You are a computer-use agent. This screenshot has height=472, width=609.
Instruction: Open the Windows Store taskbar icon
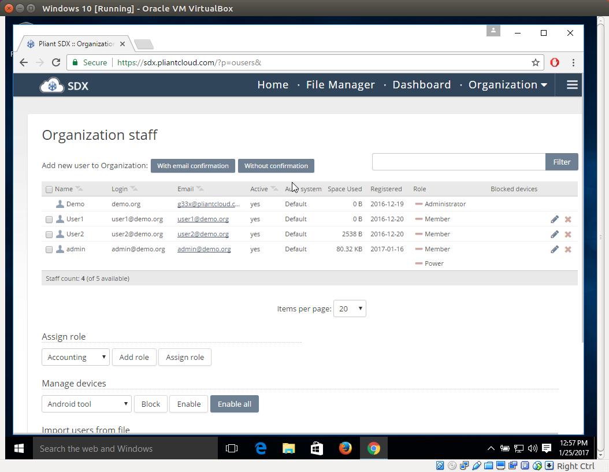click(x=317, y=449)
